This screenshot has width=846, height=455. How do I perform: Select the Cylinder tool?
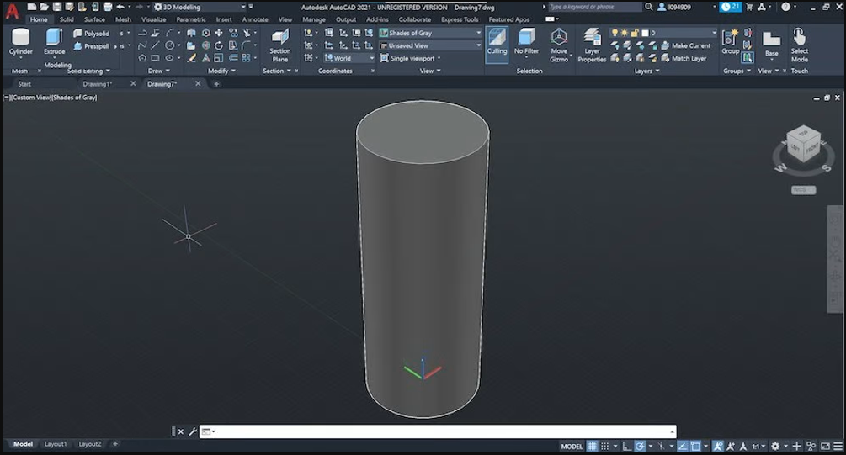click(20, 41)
